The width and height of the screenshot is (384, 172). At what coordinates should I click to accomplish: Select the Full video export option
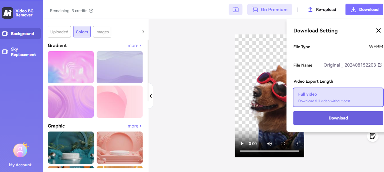click(x=338, y=97)
